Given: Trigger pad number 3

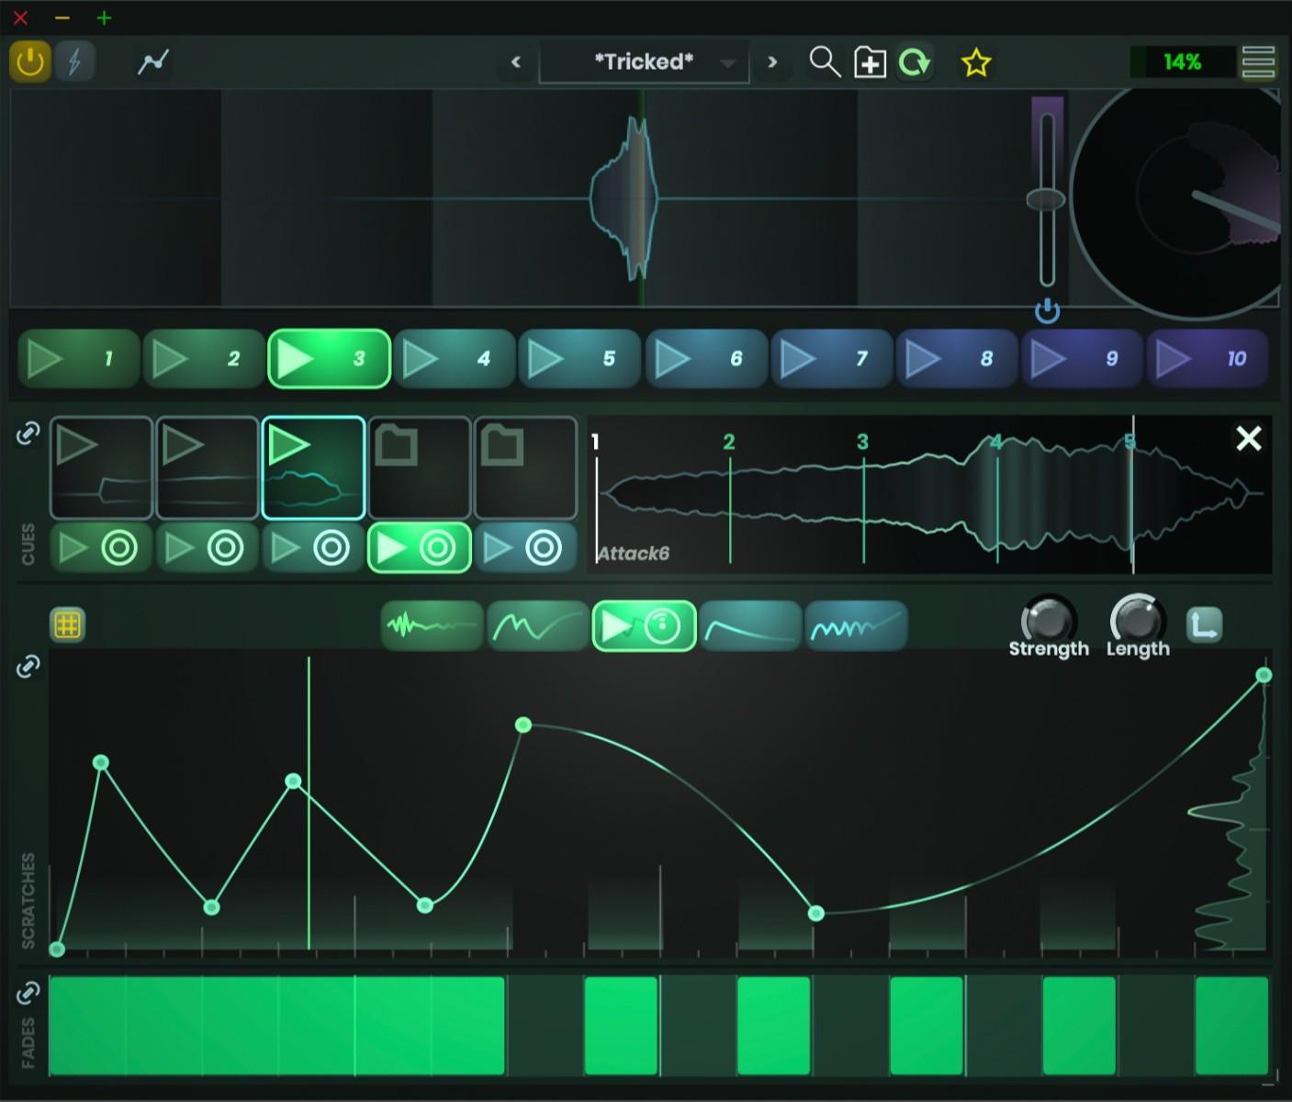Looking at the screenshot, I should [329, 359].
